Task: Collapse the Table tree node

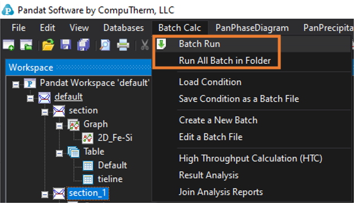Action: pyautogui.click(x=59, y=154)
